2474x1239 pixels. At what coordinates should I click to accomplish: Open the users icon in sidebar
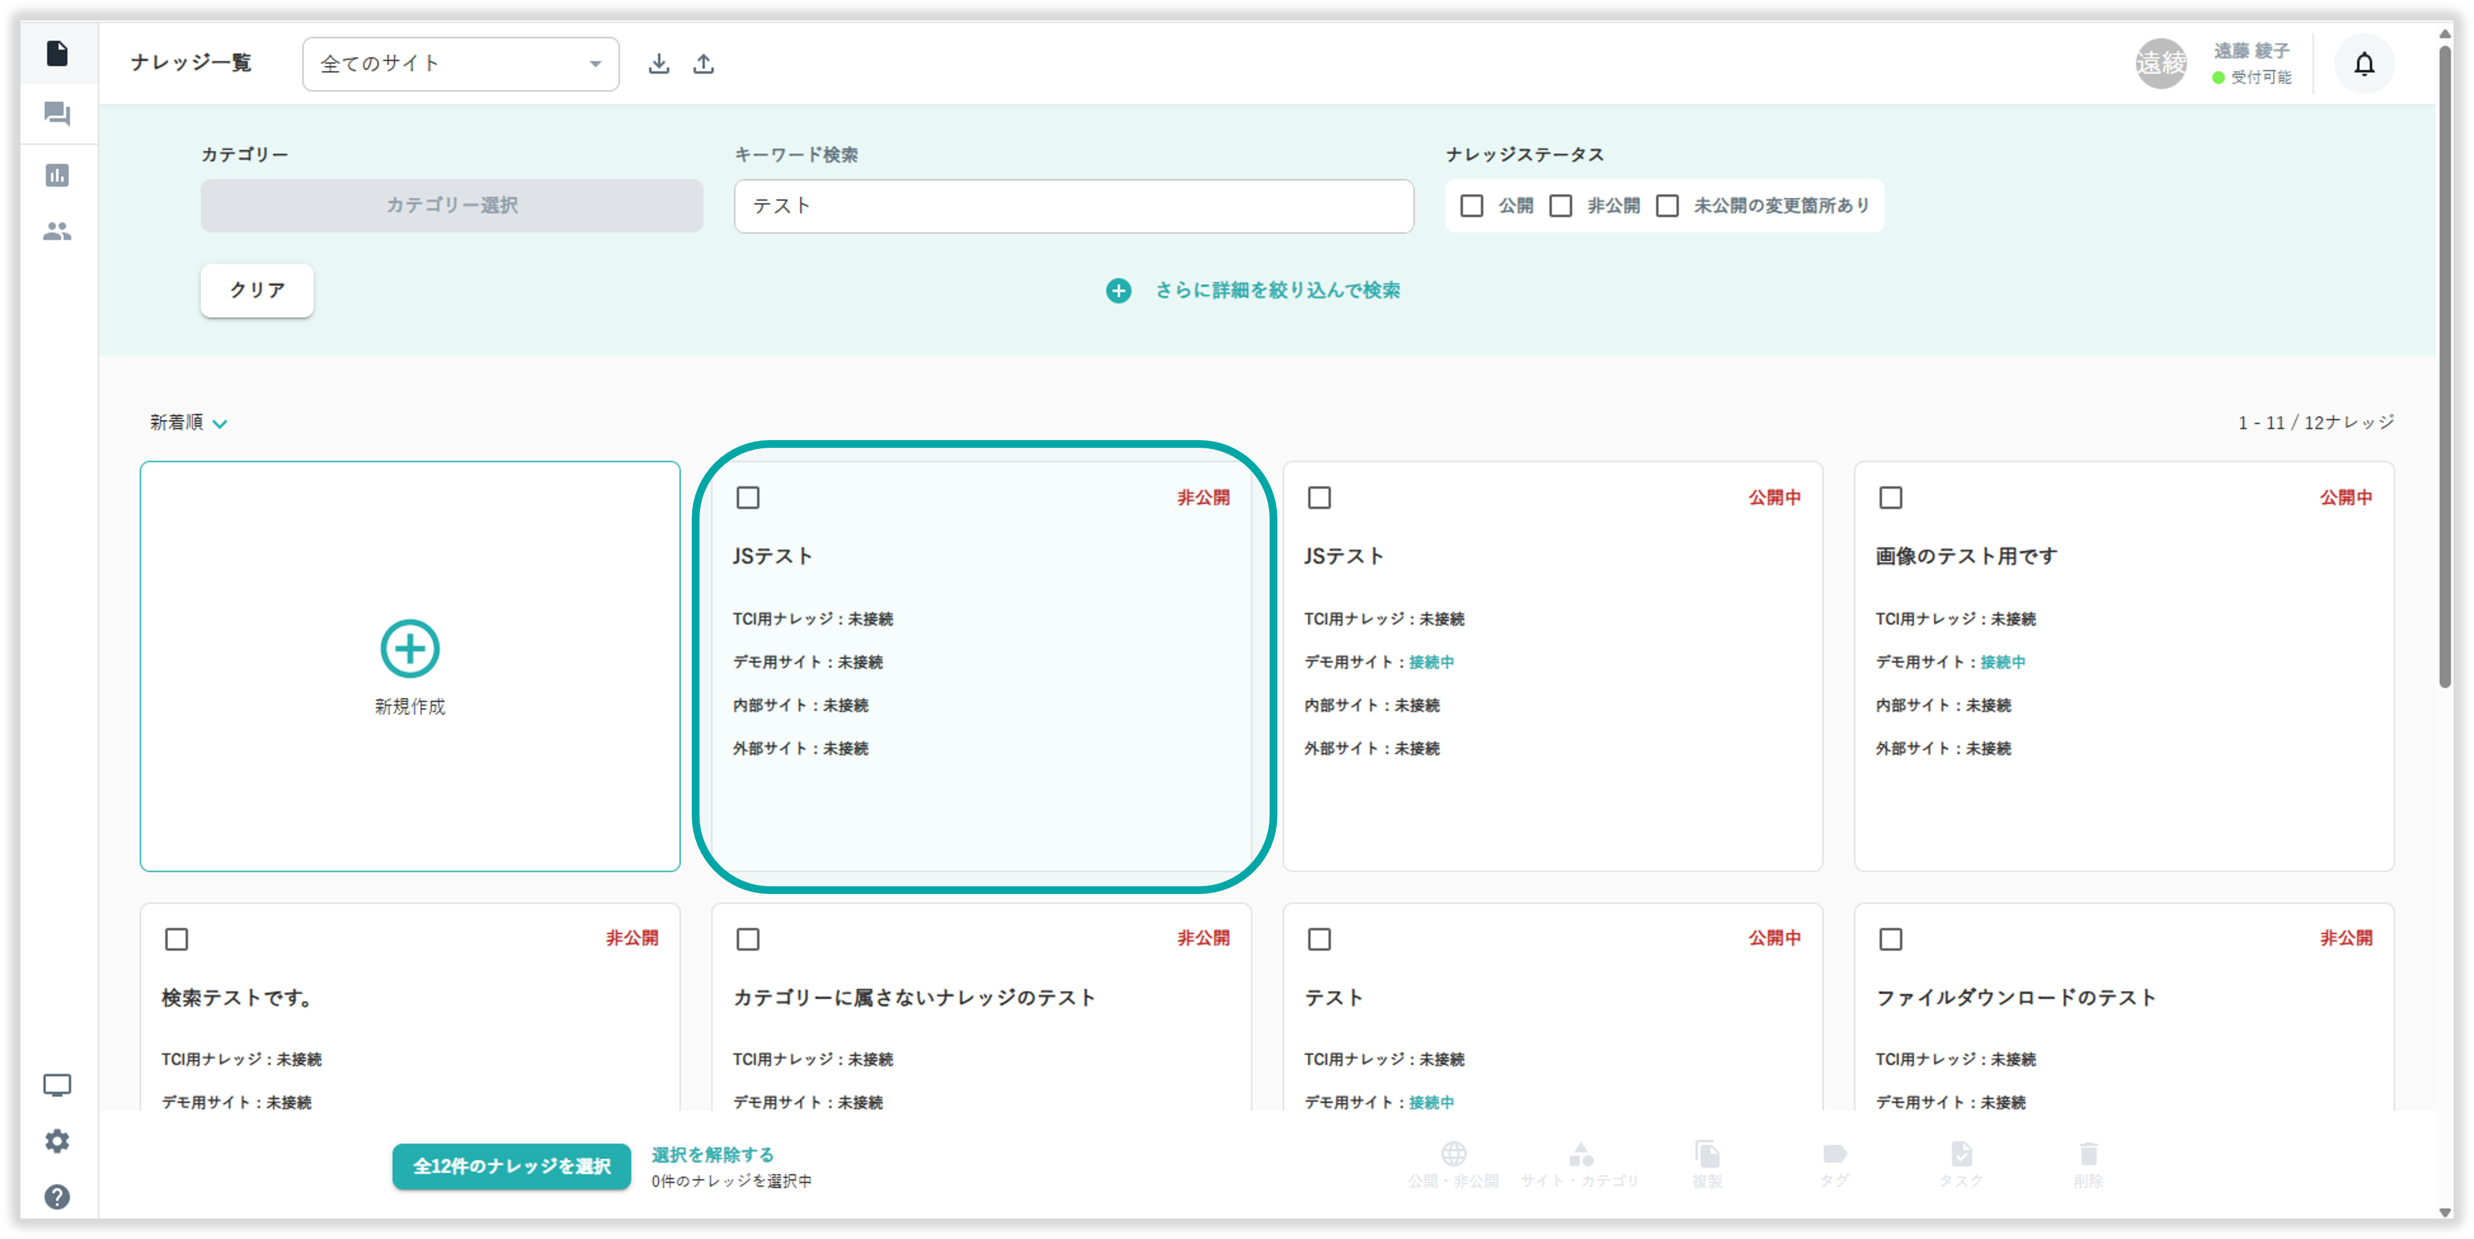[58, 232]
